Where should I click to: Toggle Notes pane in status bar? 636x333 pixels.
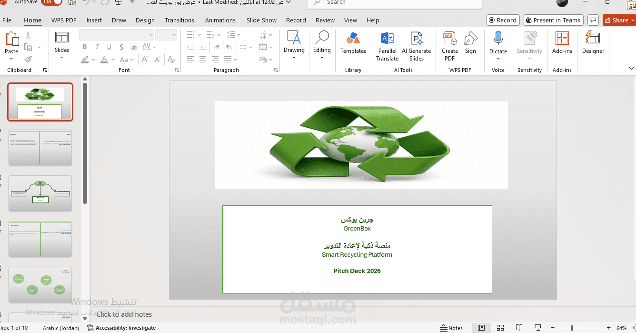pyautogui.click(x=451, y=328)
